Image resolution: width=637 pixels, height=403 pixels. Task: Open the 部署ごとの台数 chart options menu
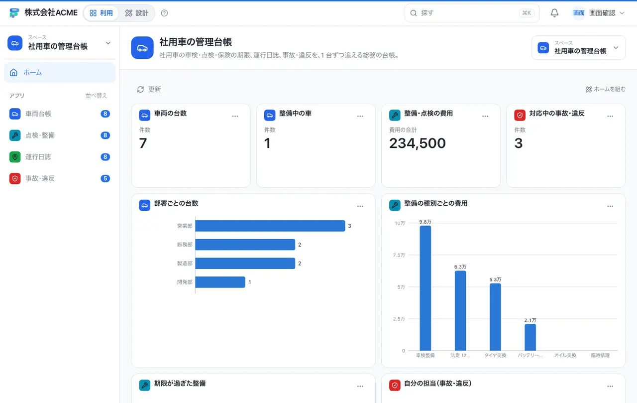(360, 206)
